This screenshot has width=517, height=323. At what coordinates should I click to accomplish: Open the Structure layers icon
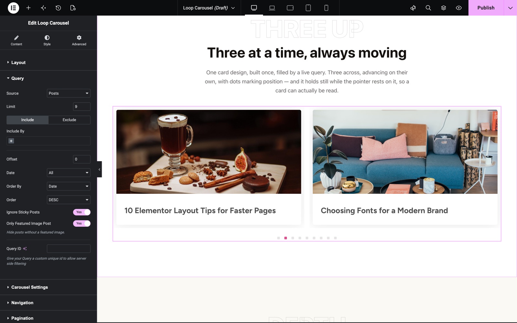click(444, 8)
